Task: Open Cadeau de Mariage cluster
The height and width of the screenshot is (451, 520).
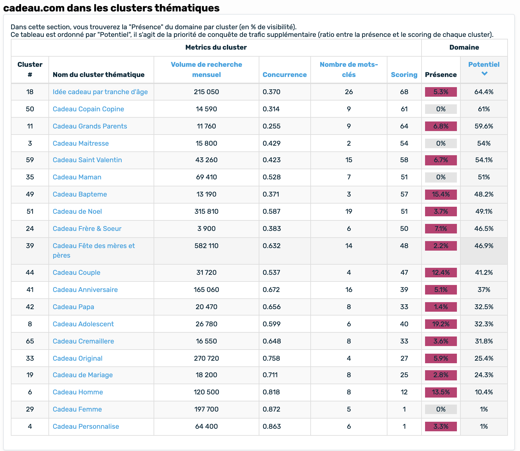Action: coord(83,375)
